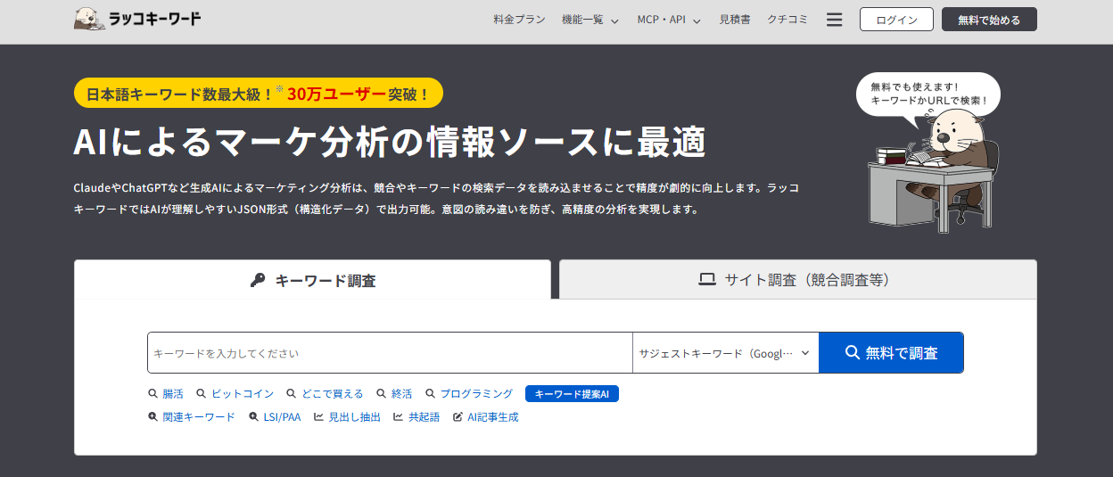The height and width of the screenshot is (477, 1113).
Task: Open the 共起語 link
Action: (x=424, y=416)
